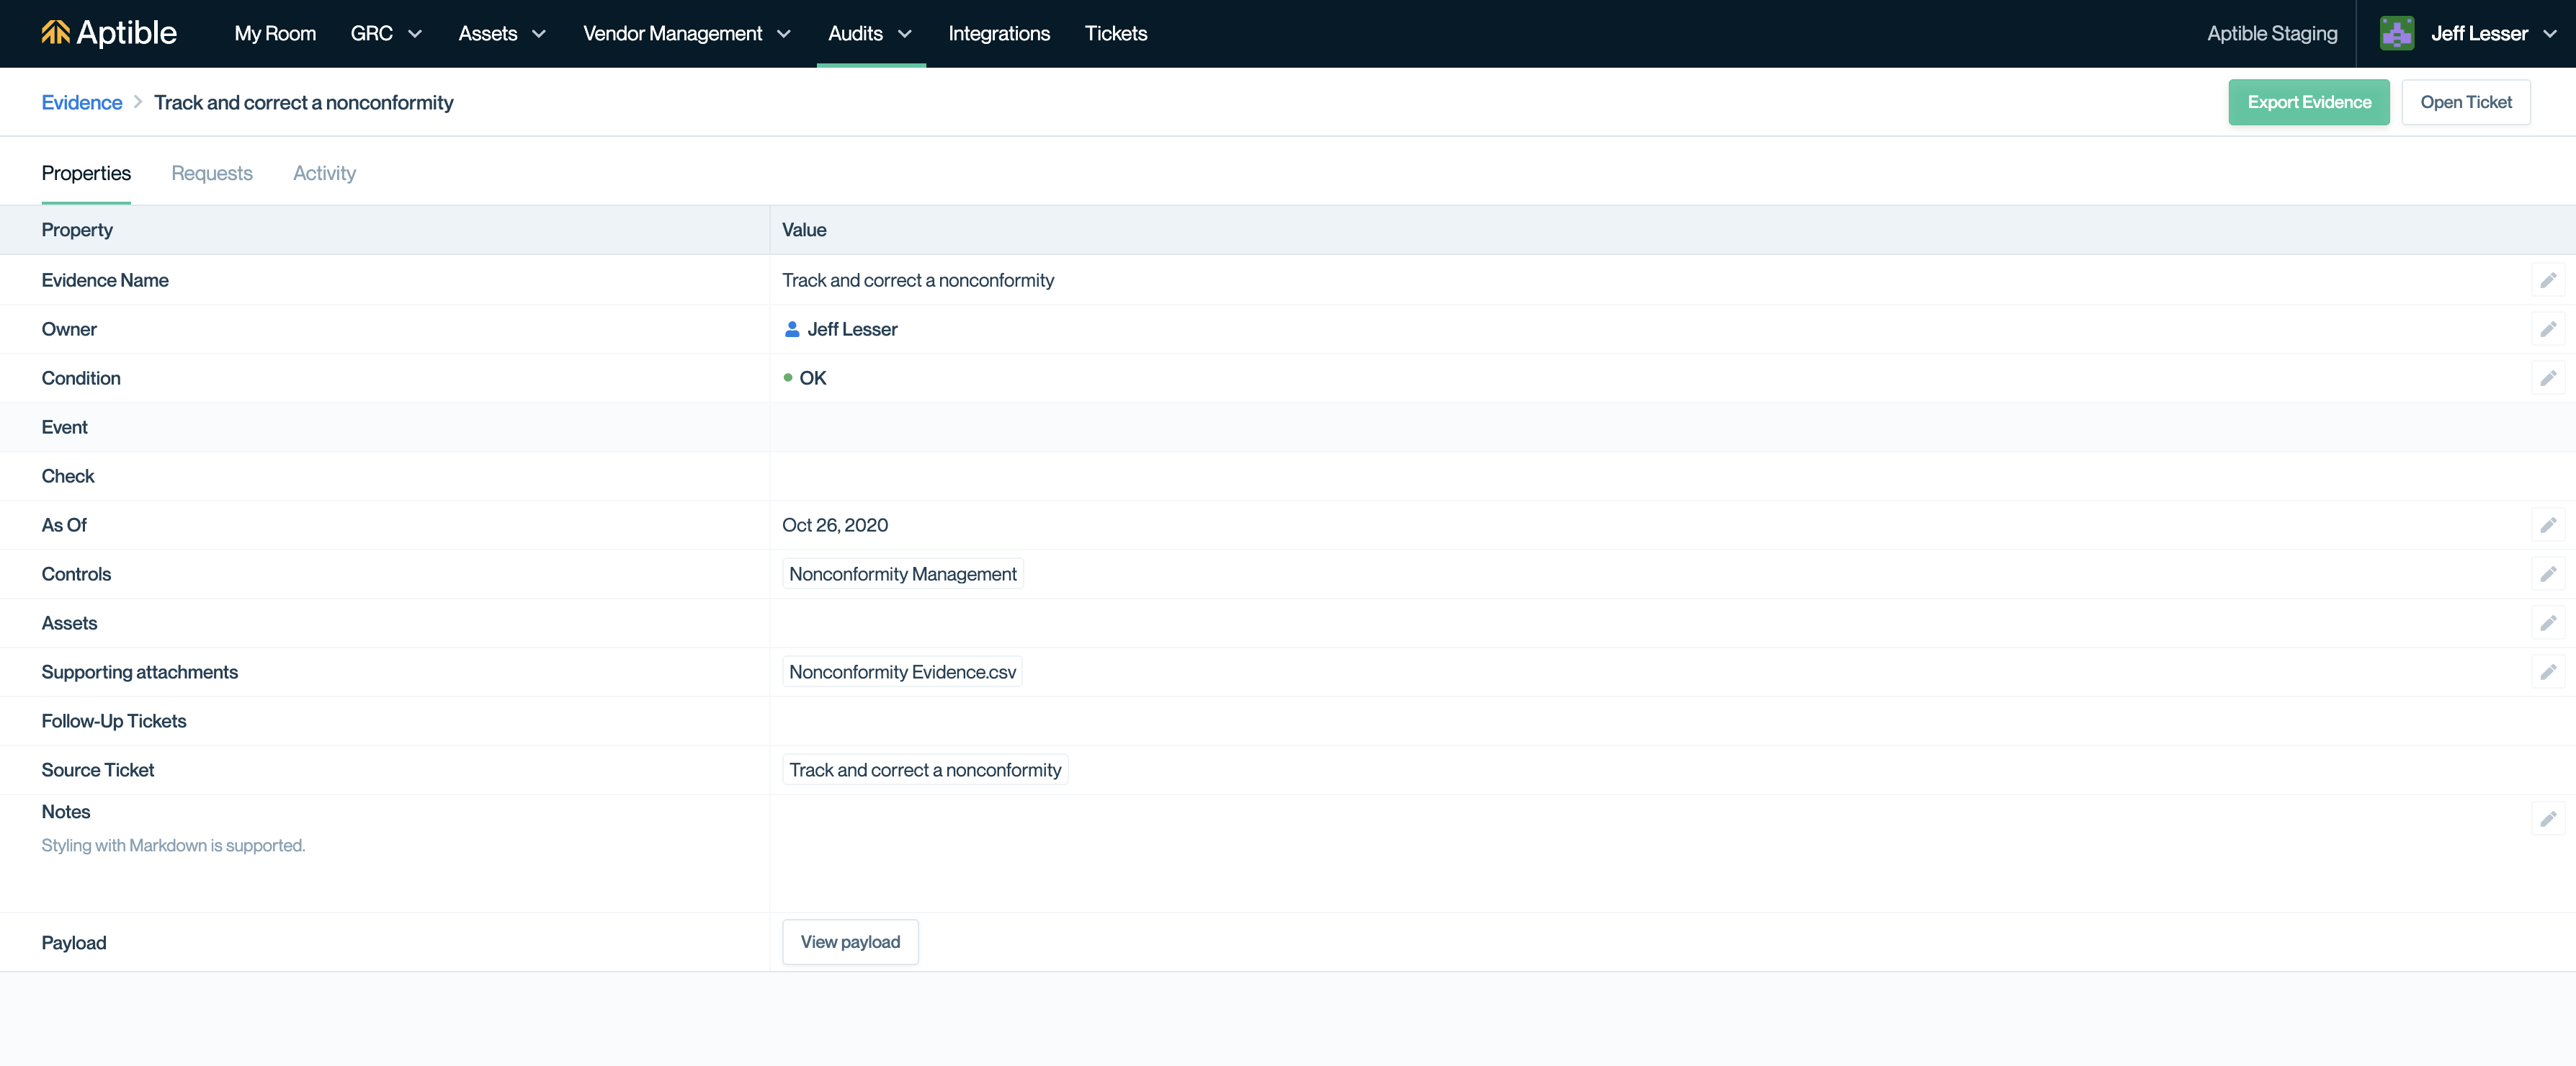This screenshot has height=1066, width=2576.
Task: Switch to the Activity tab
Action: click(x=324, y=173)
